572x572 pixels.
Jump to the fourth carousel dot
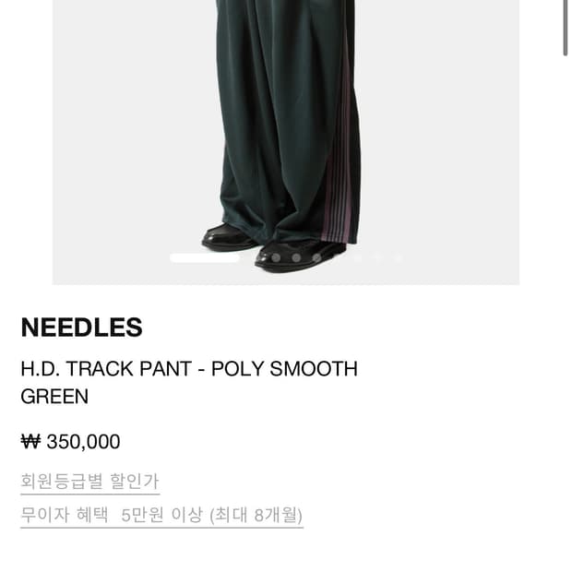click(317, 258)
